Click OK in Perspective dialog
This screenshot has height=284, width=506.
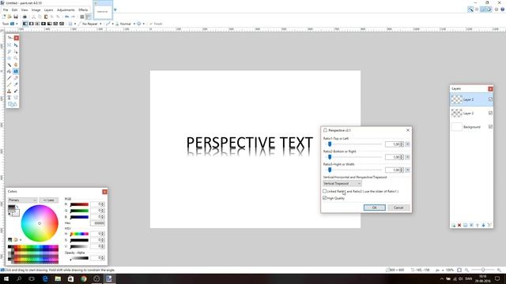[x=374, y=207]
